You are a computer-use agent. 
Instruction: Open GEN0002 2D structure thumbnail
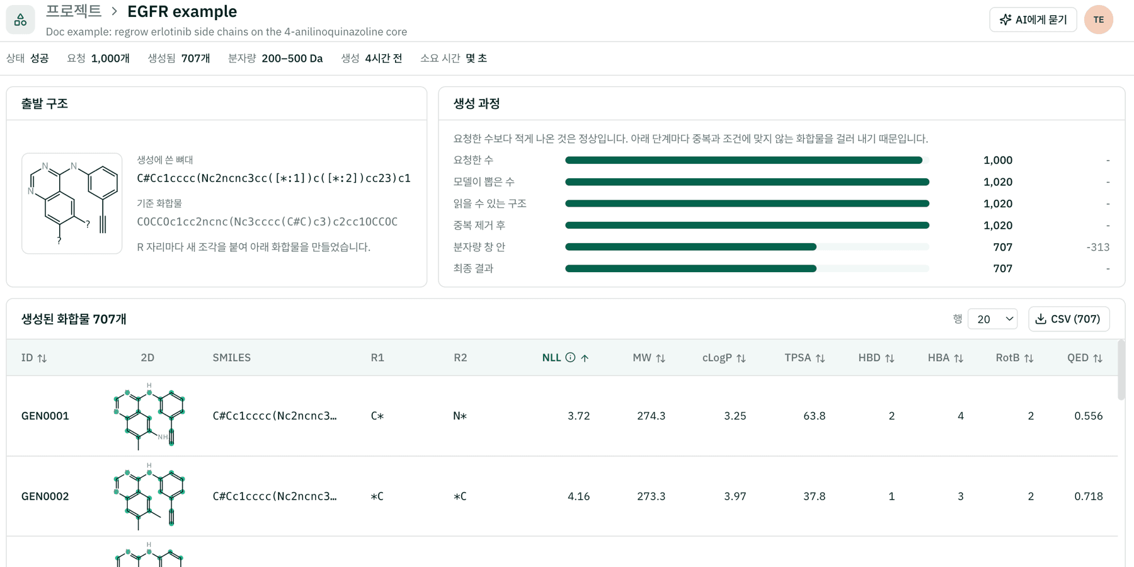coord(149,496)
